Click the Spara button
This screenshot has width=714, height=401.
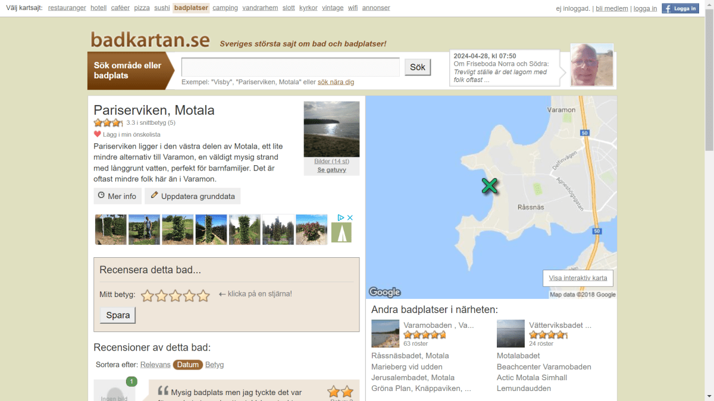point(118,315)
